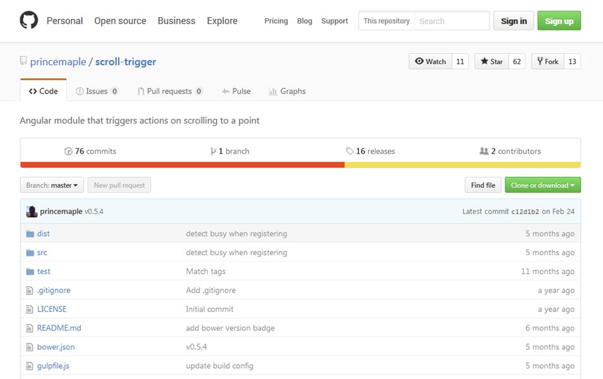Open the Personal menu item
The width and height of the screenshot is (603, 379).
(64, 21)
